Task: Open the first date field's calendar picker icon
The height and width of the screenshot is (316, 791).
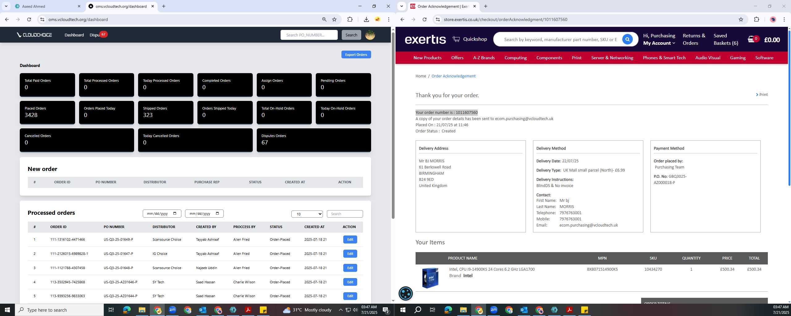Action: click(x=175, y=214)
